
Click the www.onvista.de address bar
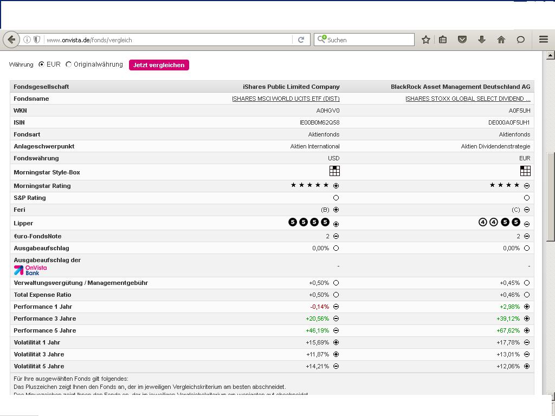(x=163, y=40)
